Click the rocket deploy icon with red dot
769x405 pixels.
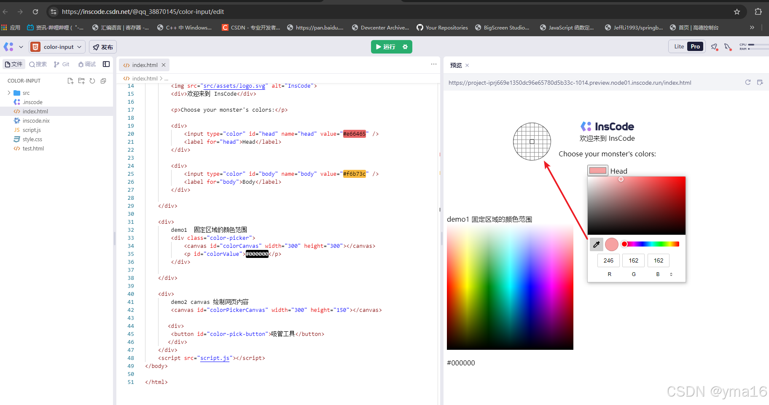click(714, 47)
